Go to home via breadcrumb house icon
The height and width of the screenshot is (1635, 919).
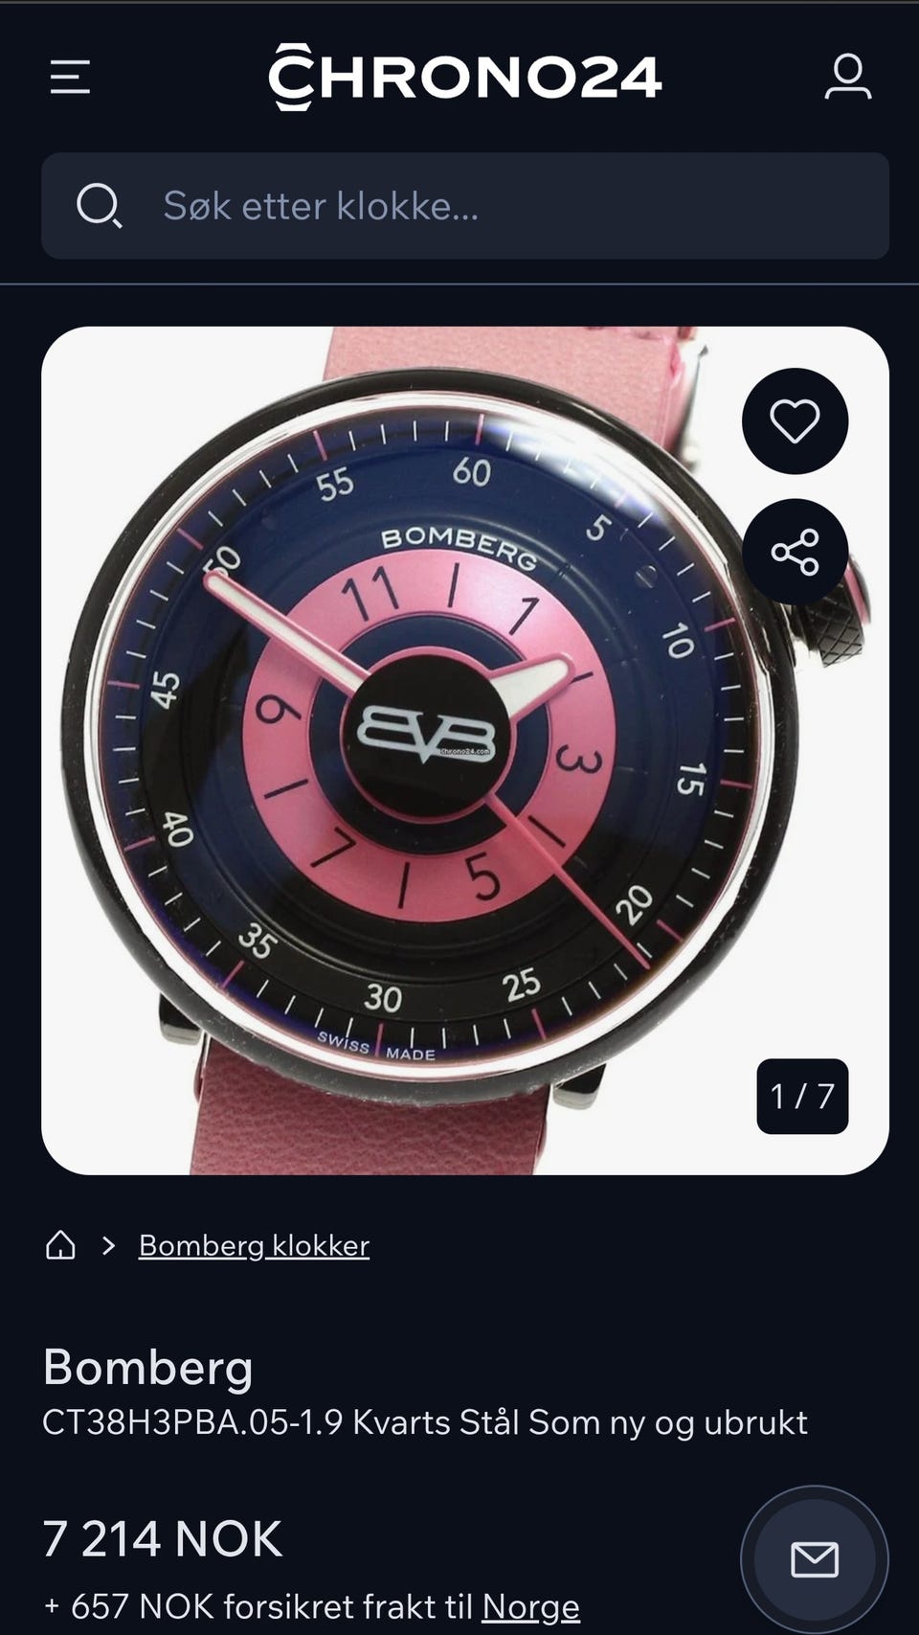(x=61, y=1245)
